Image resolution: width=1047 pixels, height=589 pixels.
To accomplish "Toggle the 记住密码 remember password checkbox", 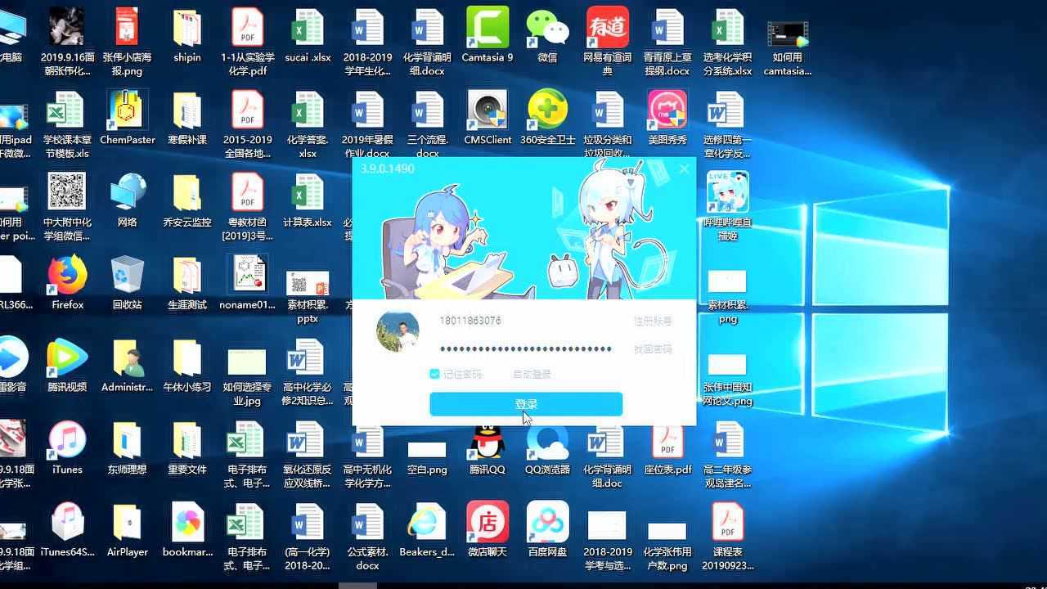I will point(434,374).
